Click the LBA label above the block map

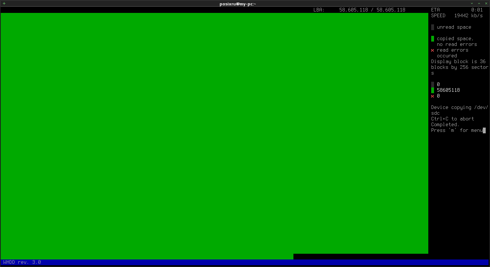click(319, 10)
